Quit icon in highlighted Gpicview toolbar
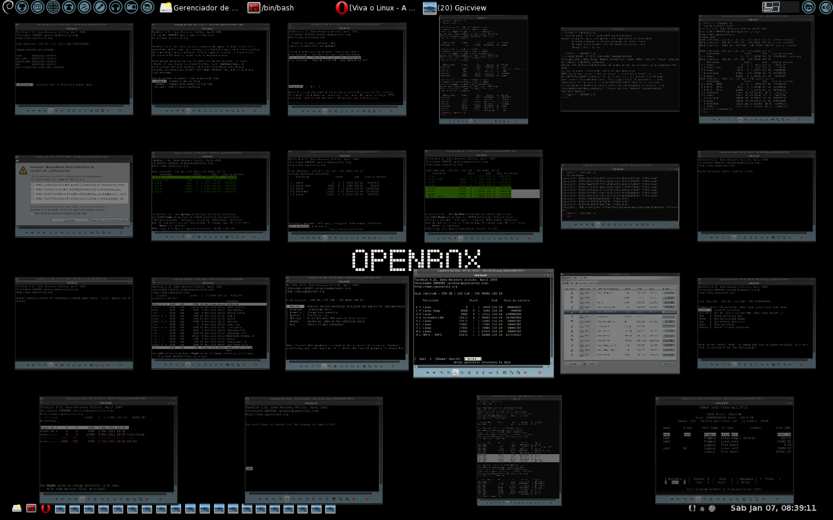 540,373
